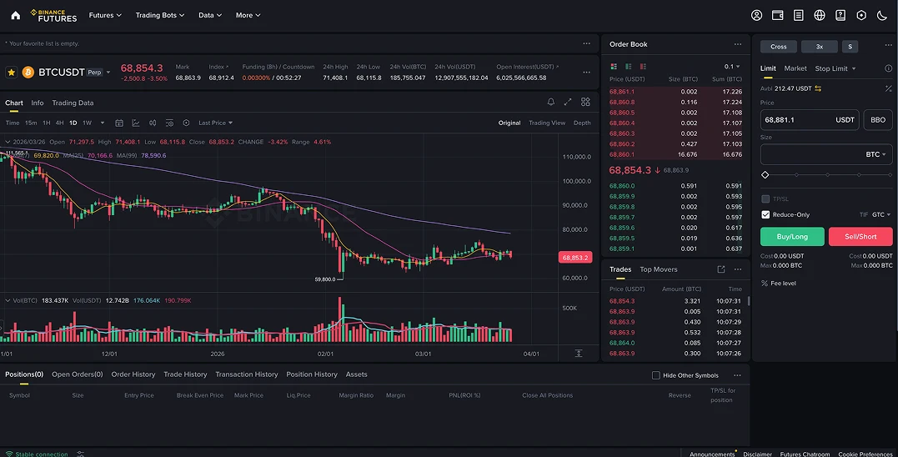This screenshot has height=457, width=898.
Task: Open the chart display list settings icon
Action: click(x=169, y=123)
